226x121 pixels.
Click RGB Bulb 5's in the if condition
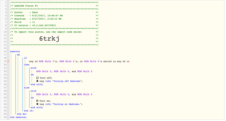[93, 61]
